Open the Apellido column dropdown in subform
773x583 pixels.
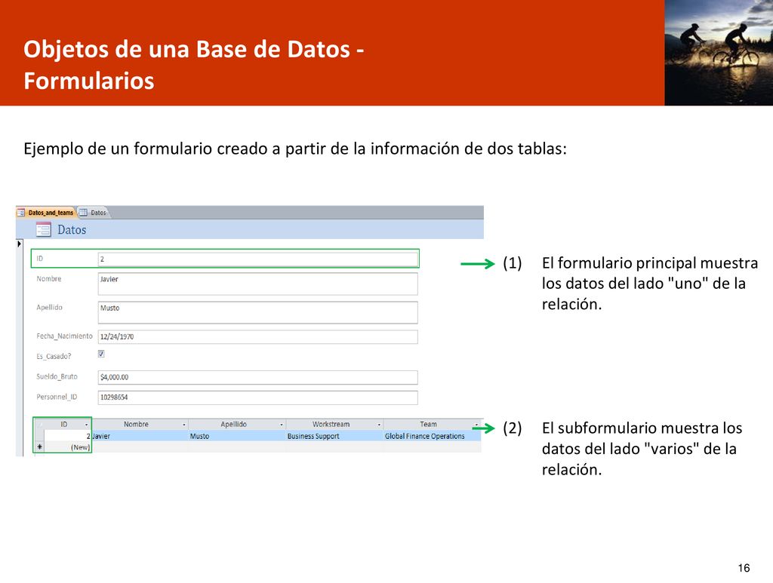(x=282, y=425)
